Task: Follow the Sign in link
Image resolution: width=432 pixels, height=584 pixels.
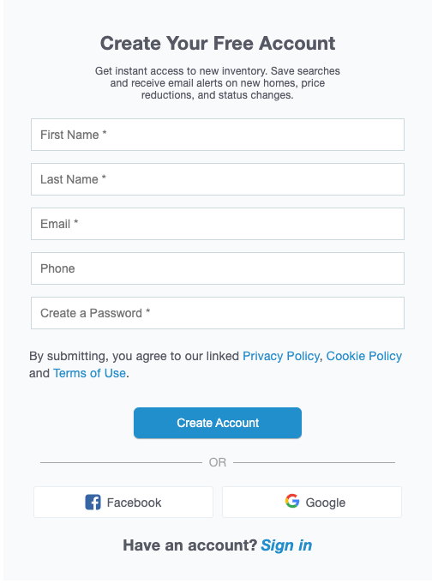Action: coord(286,545)
